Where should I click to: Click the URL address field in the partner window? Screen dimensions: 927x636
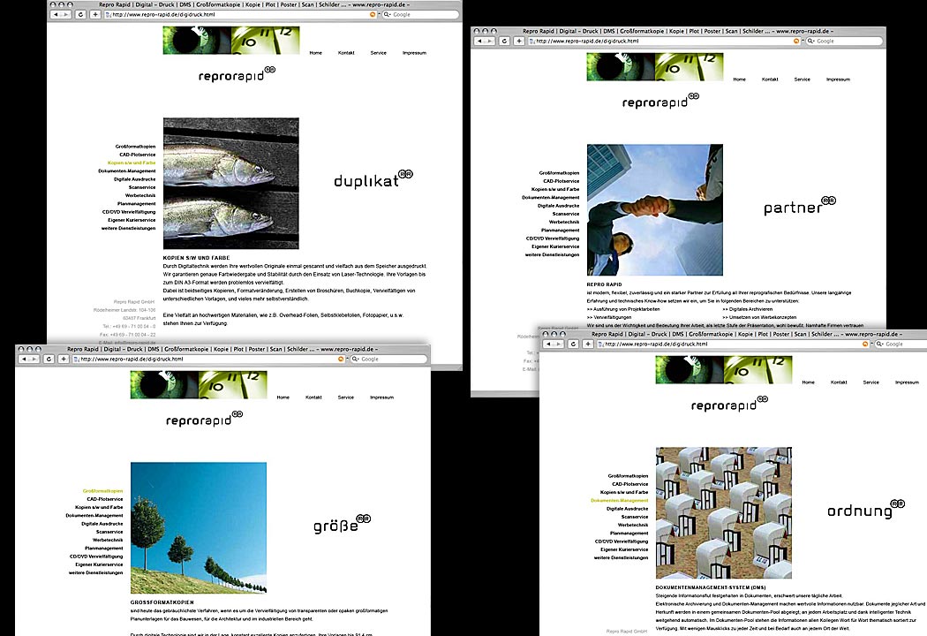[662, 42]
